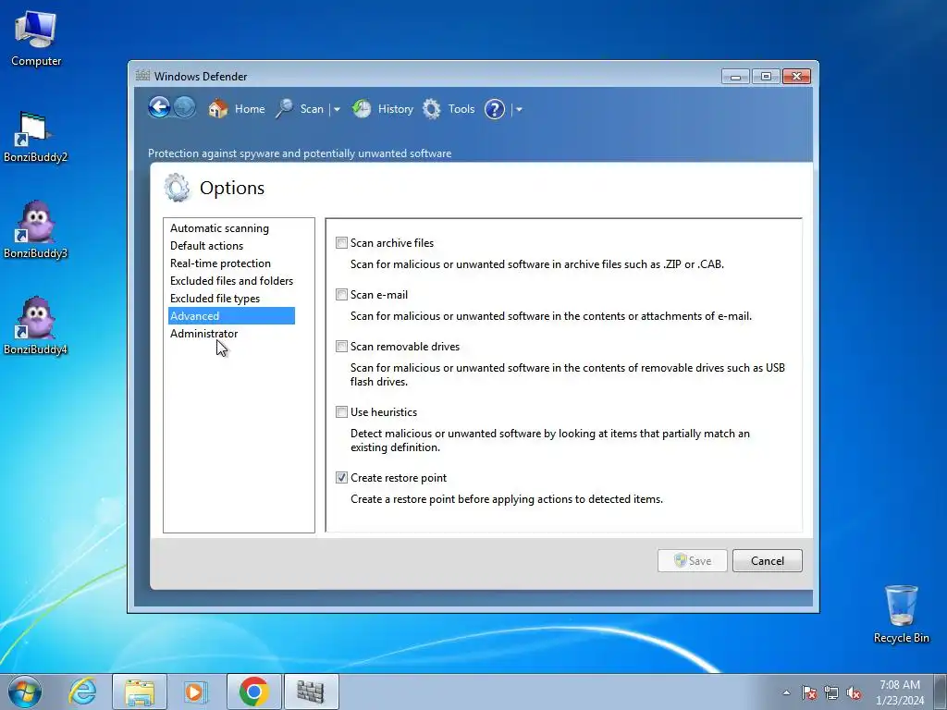
Task: Select the Recycle Bin icon
Action: tap(901, 614)
